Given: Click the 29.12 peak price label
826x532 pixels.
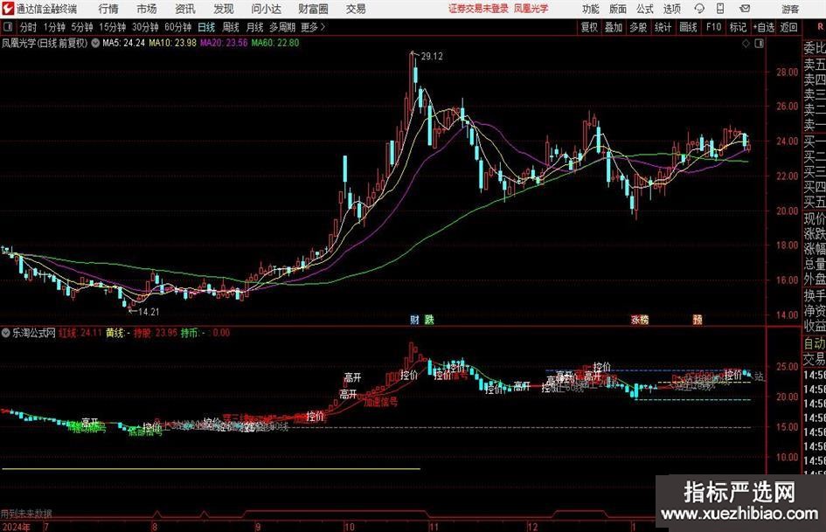Looking at the screenshot, I should pyautogui.click(x=432, y=57).
